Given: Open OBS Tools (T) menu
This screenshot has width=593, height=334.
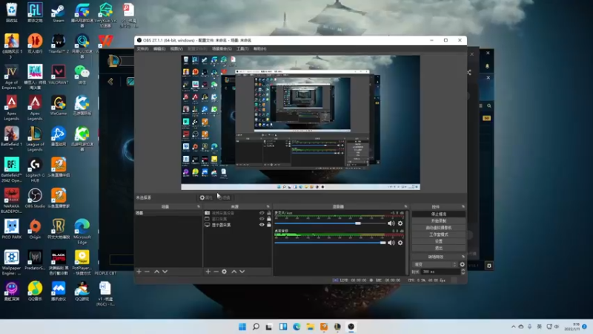Looking at the screenshot, I should 242,49.
